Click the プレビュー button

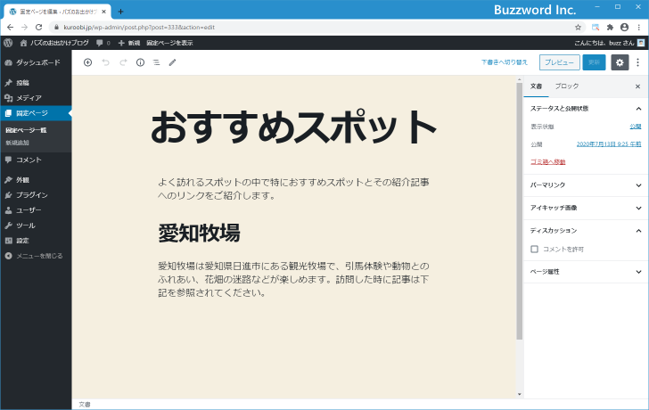coord(559,62)
